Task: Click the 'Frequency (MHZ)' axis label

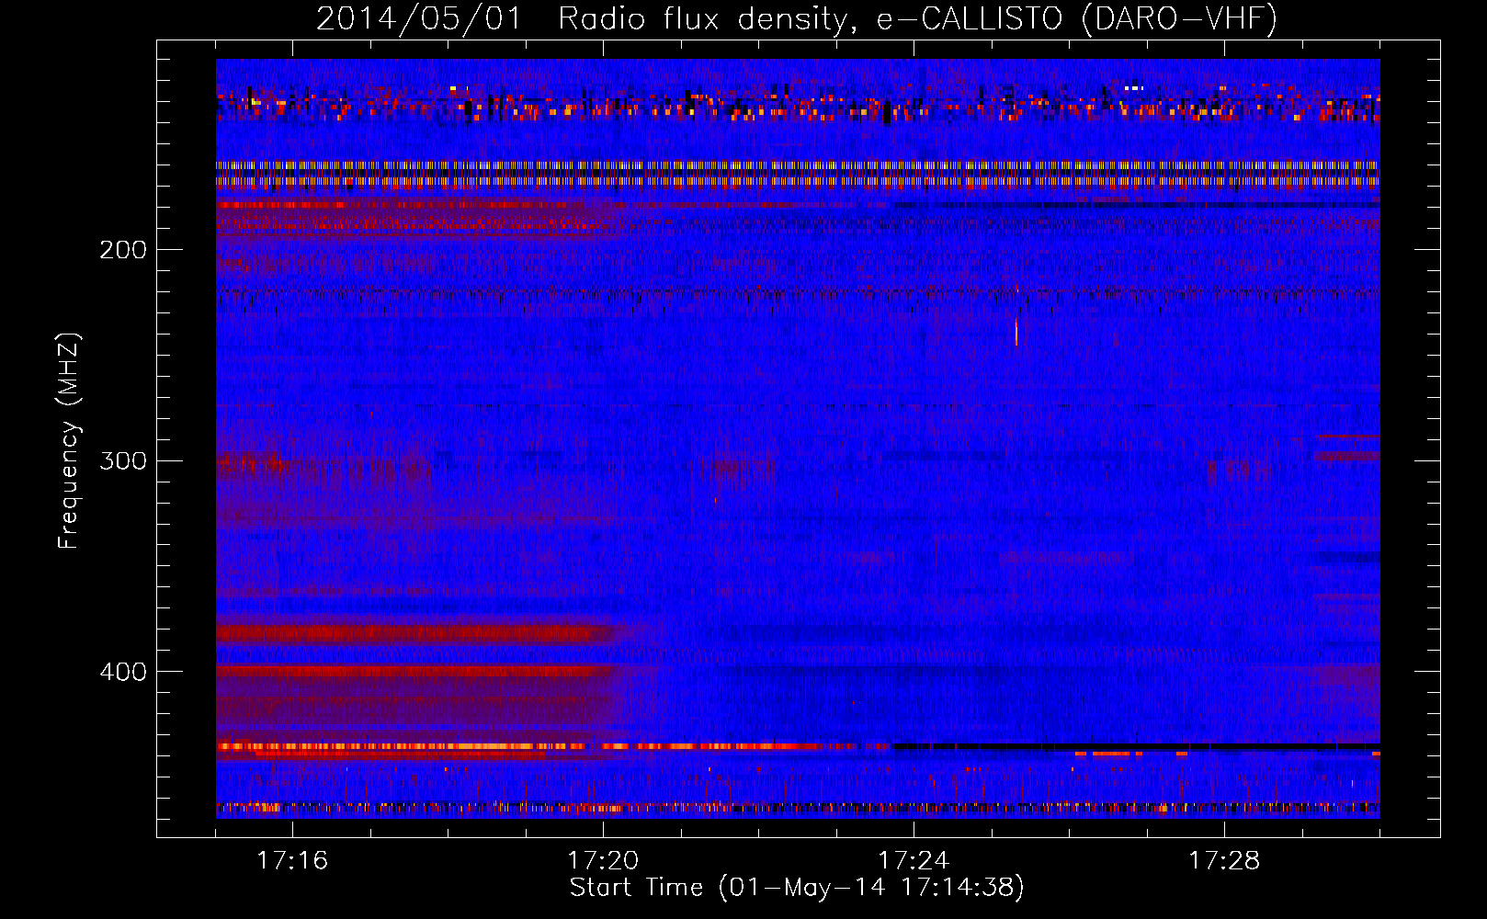Action: 69,441
